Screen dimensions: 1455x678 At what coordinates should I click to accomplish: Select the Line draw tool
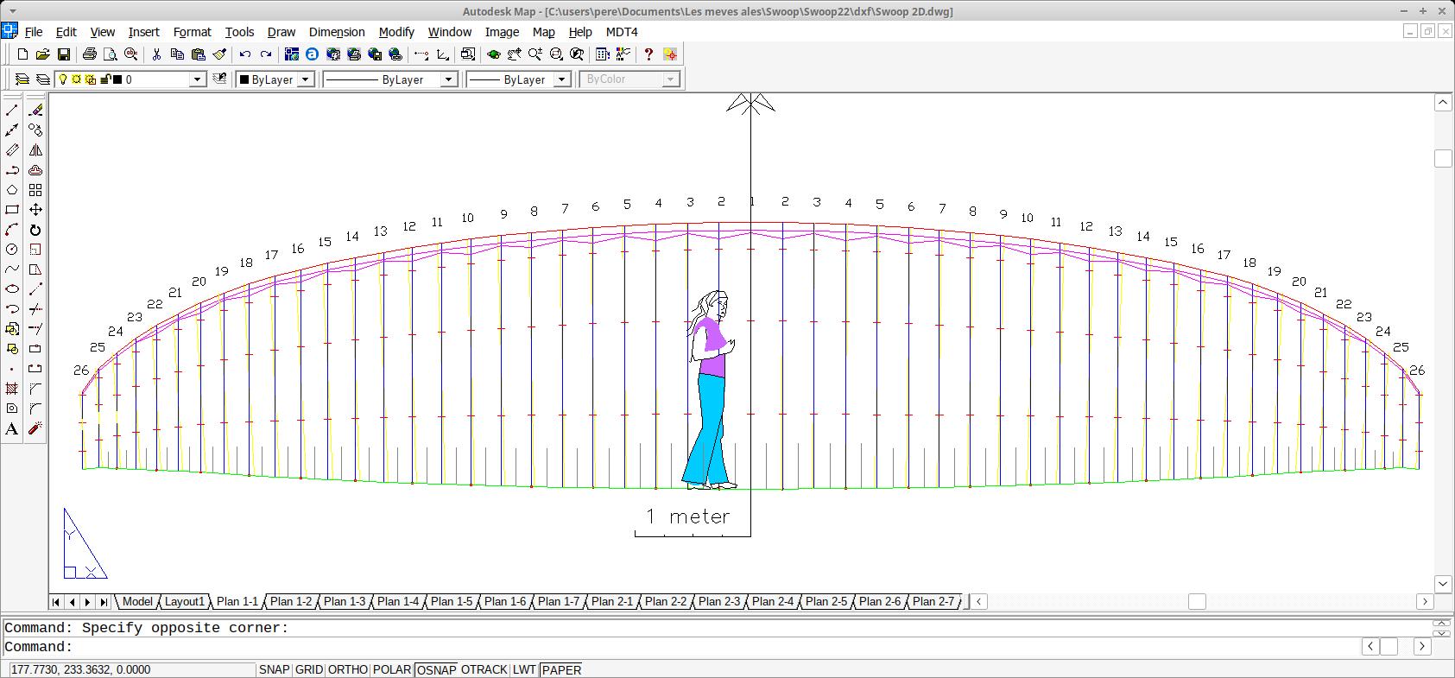click(x=12, y=111)
